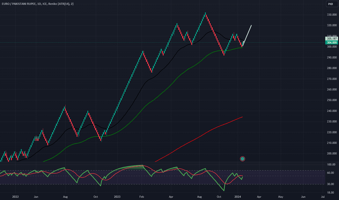Click the 250.000 price axis label

(x=332, y=100)
